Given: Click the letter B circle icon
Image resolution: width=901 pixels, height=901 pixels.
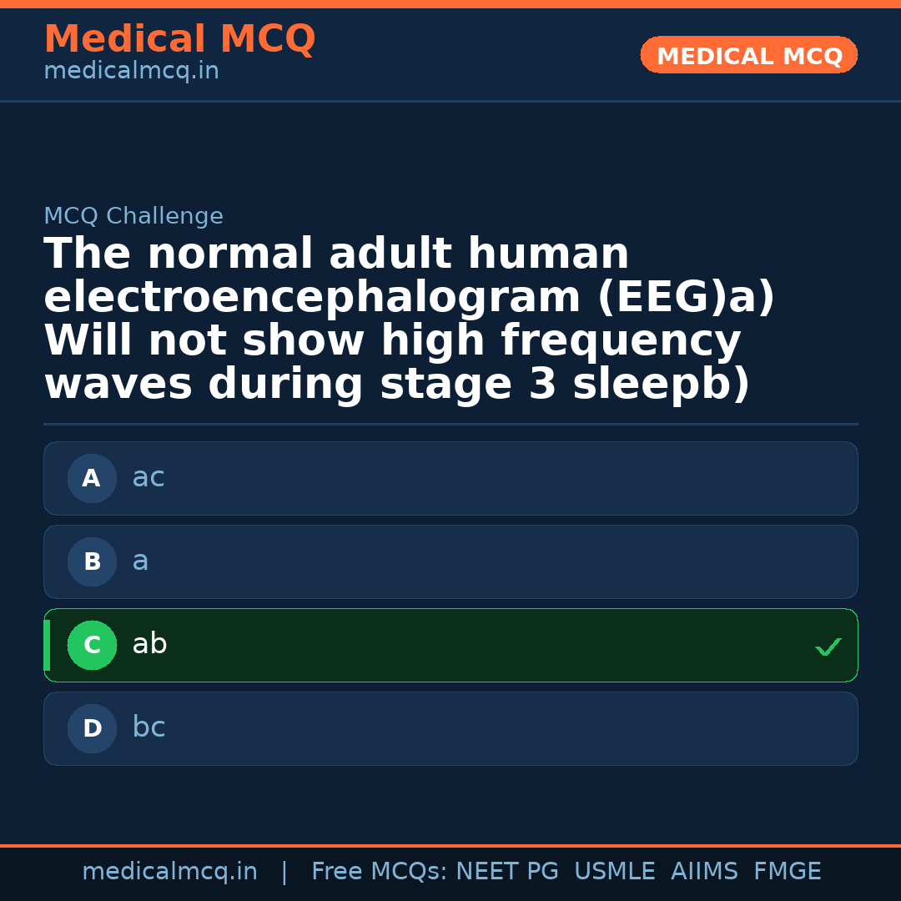Looking at the screenshot, I should [92, 562].
